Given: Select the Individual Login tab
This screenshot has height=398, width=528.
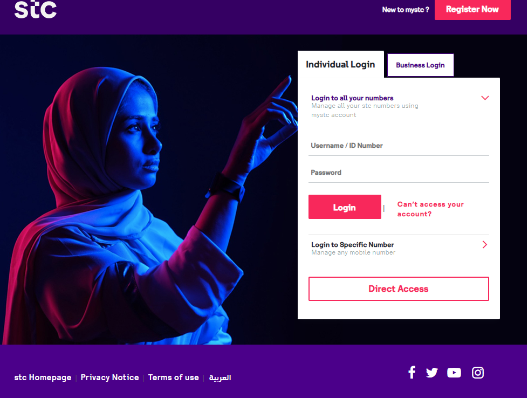Looking at the screenshot, I should tap(340, 64).
